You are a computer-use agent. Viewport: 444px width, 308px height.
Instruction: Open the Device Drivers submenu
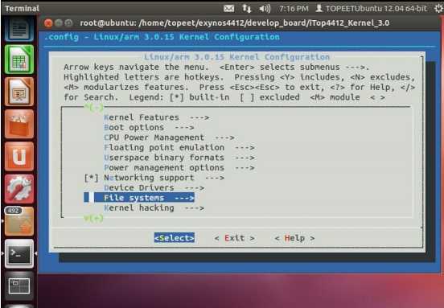(154, 187)
